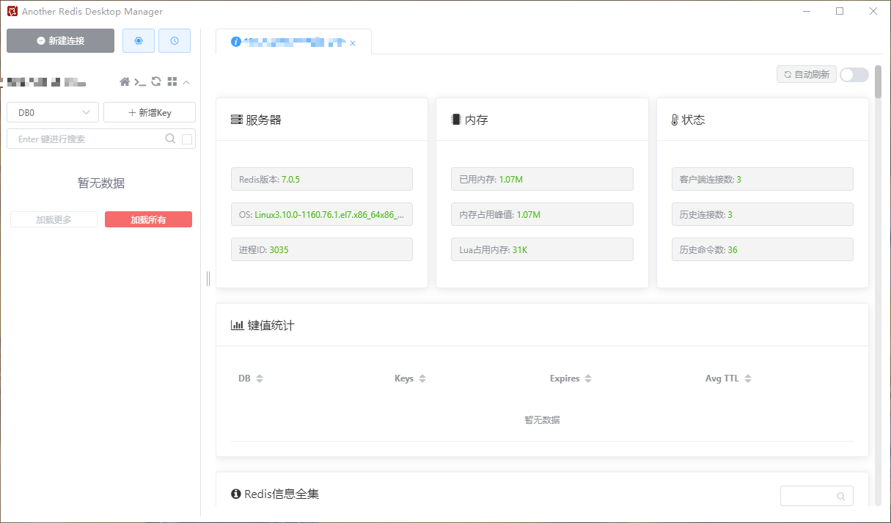Click 加载所有 to load all keys
This screenshot has width=891, height=523.
[148, 219]
